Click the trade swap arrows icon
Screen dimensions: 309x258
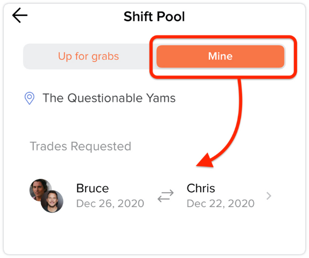click(x=165, y=196)
